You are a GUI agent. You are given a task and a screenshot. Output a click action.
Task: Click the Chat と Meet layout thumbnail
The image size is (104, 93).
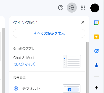click(x=72, y=61)
